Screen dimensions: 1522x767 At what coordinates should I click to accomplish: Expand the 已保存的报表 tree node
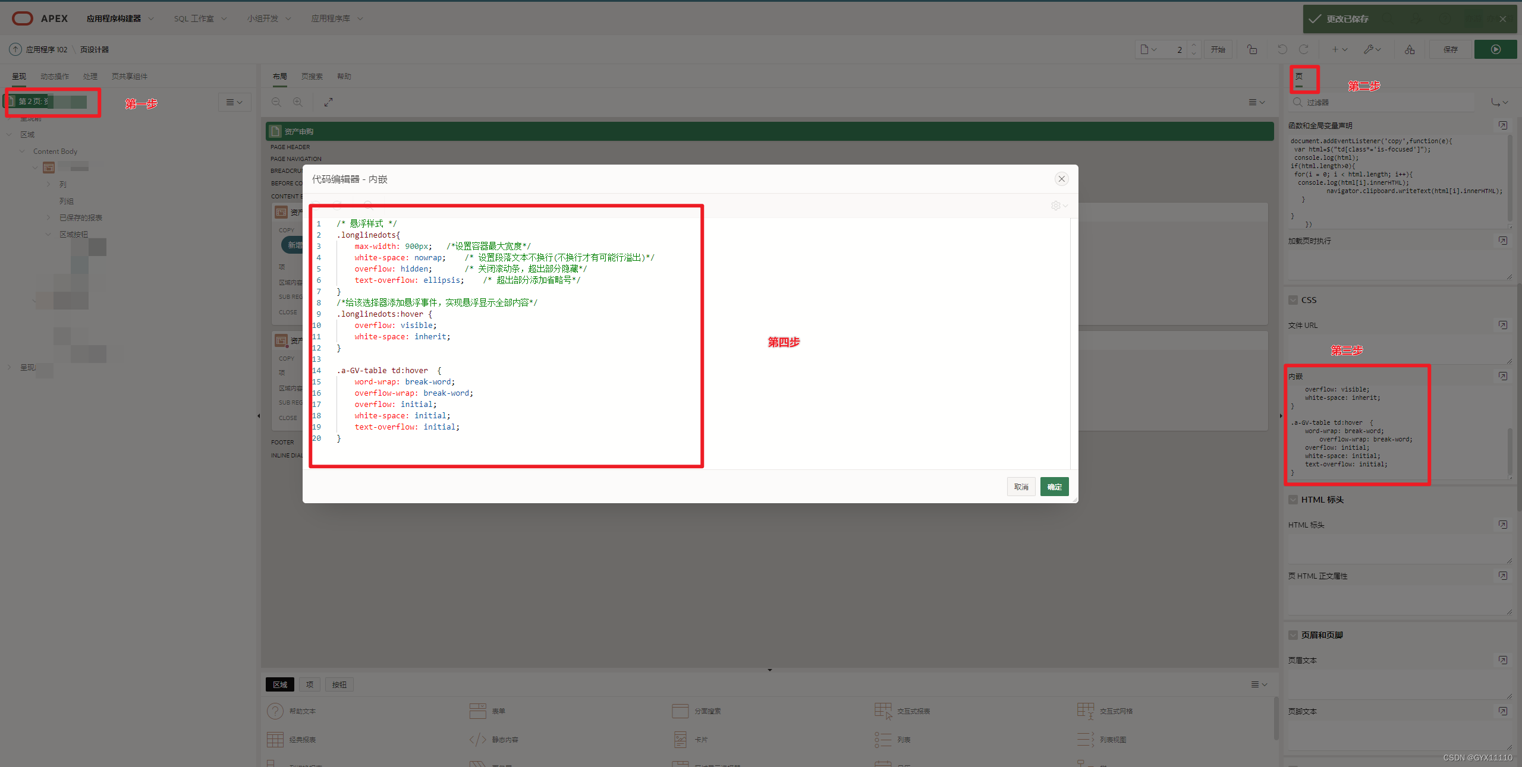(x=49, y=217)
